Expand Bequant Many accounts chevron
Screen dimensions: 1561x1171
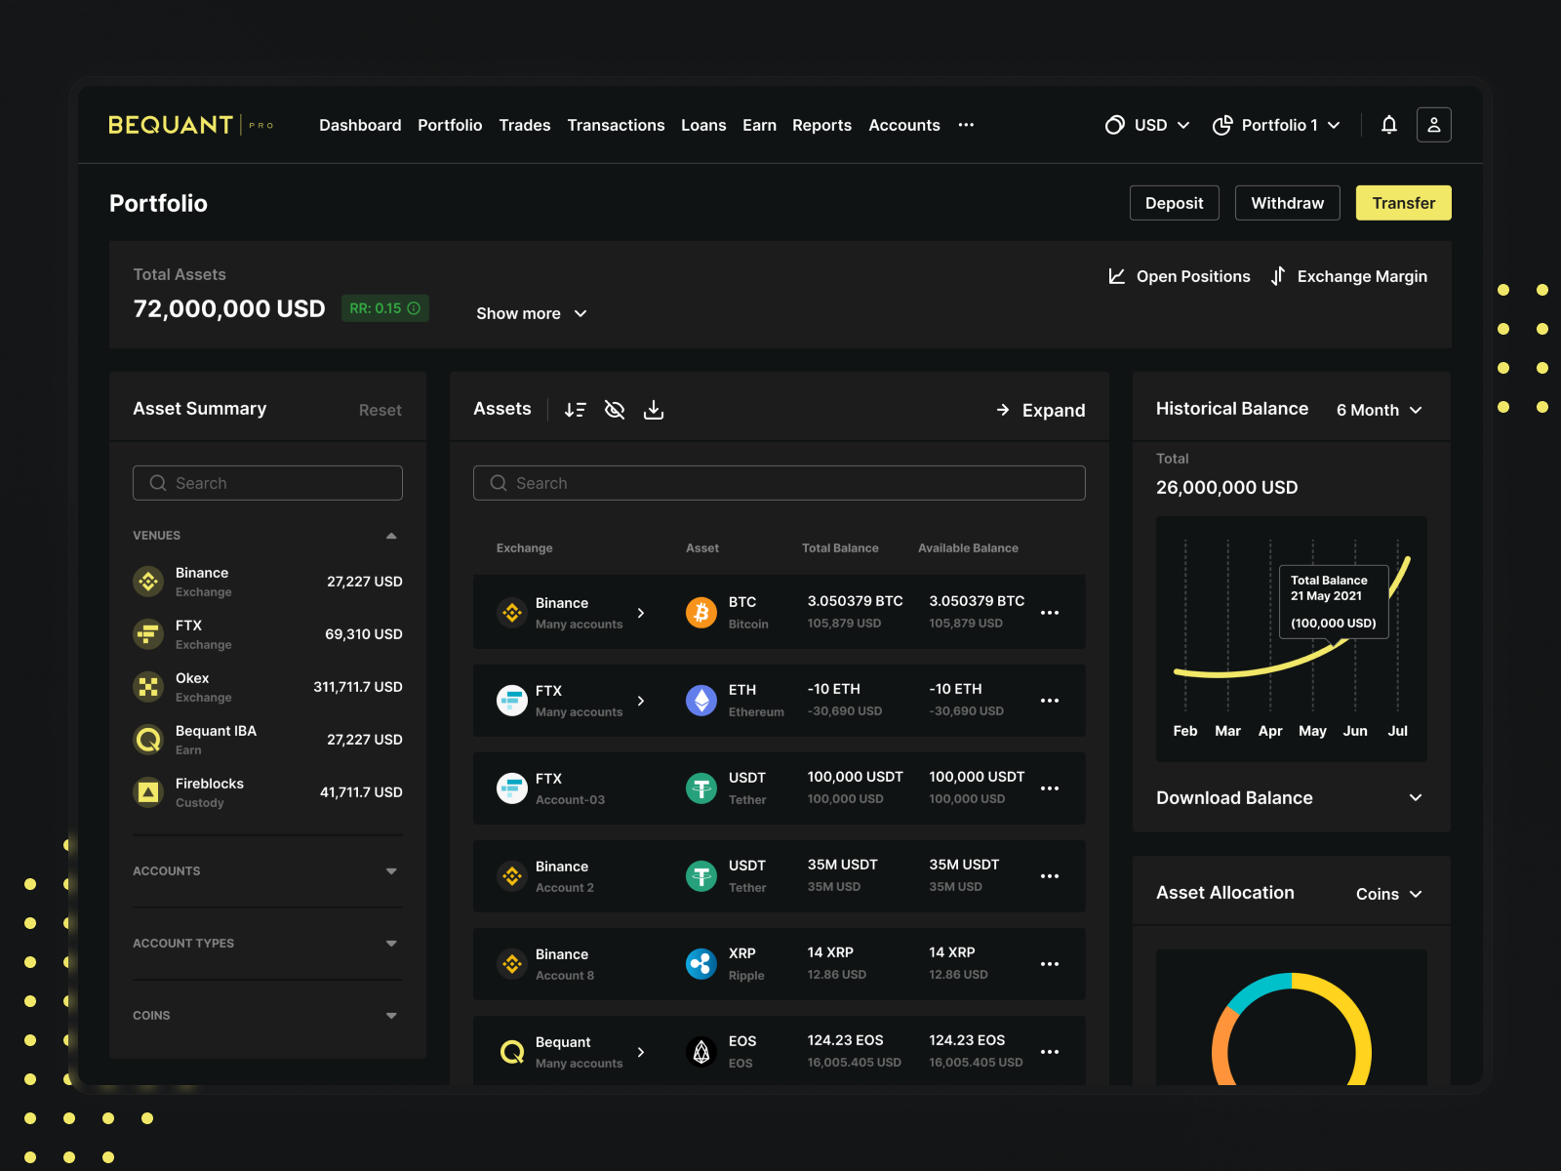pos(641,1052)
